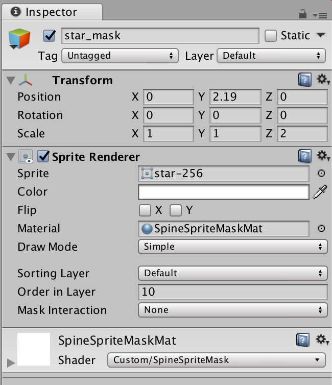Click the star-256 sprite field
Screen dimensions: 332x385
pyautogui.click(x=224, y=174)
